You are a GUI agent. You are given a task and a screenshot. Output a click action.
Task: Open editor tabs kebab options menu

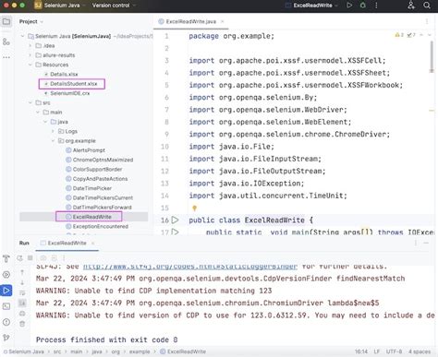[427, 21]
